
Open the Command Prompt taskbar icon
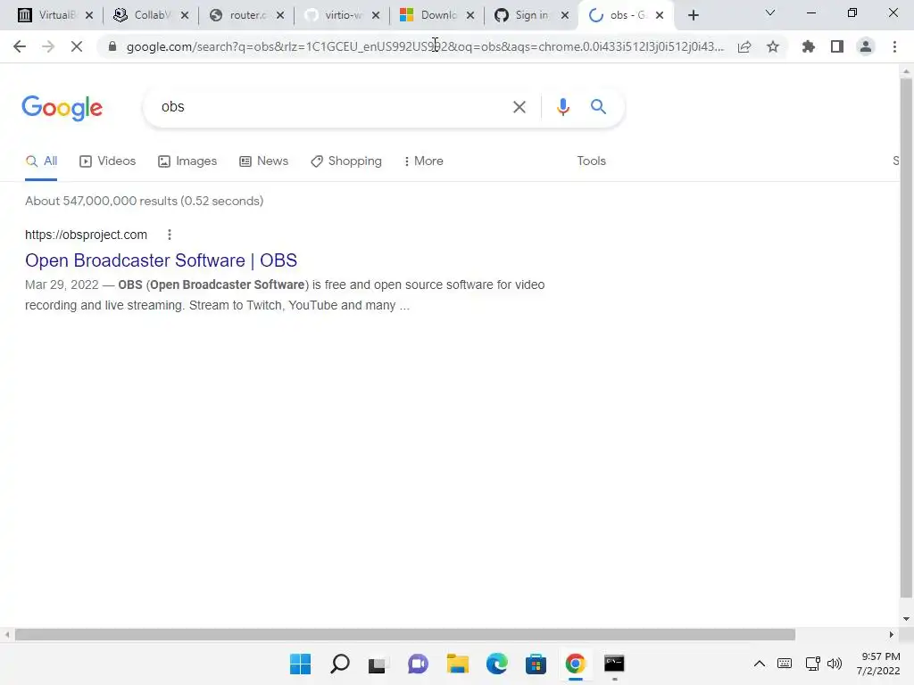(x=614, y=664)
